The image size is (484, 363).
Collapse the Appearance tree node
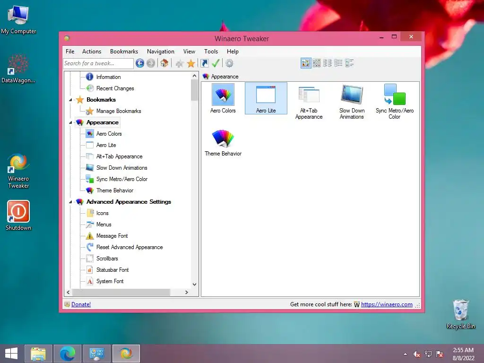pos(71,122)
